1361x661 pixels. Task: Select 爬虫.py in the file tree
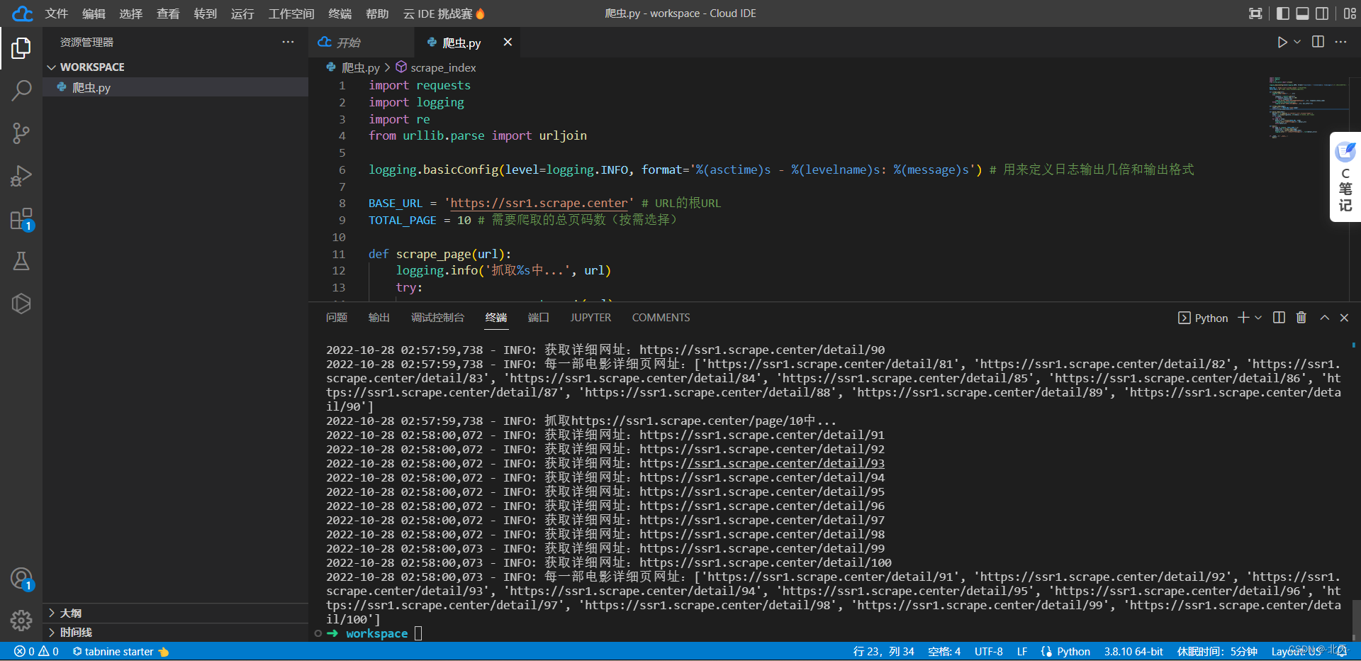pos(175,87)
